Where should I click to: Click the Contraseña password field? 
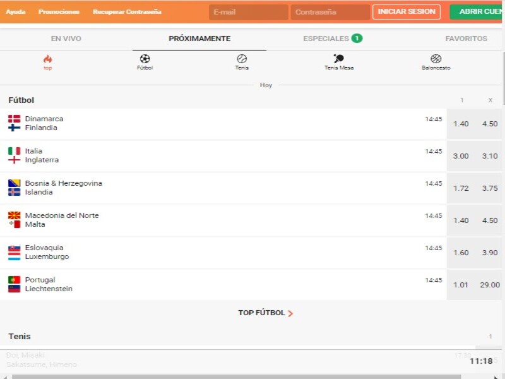[330, 12]
